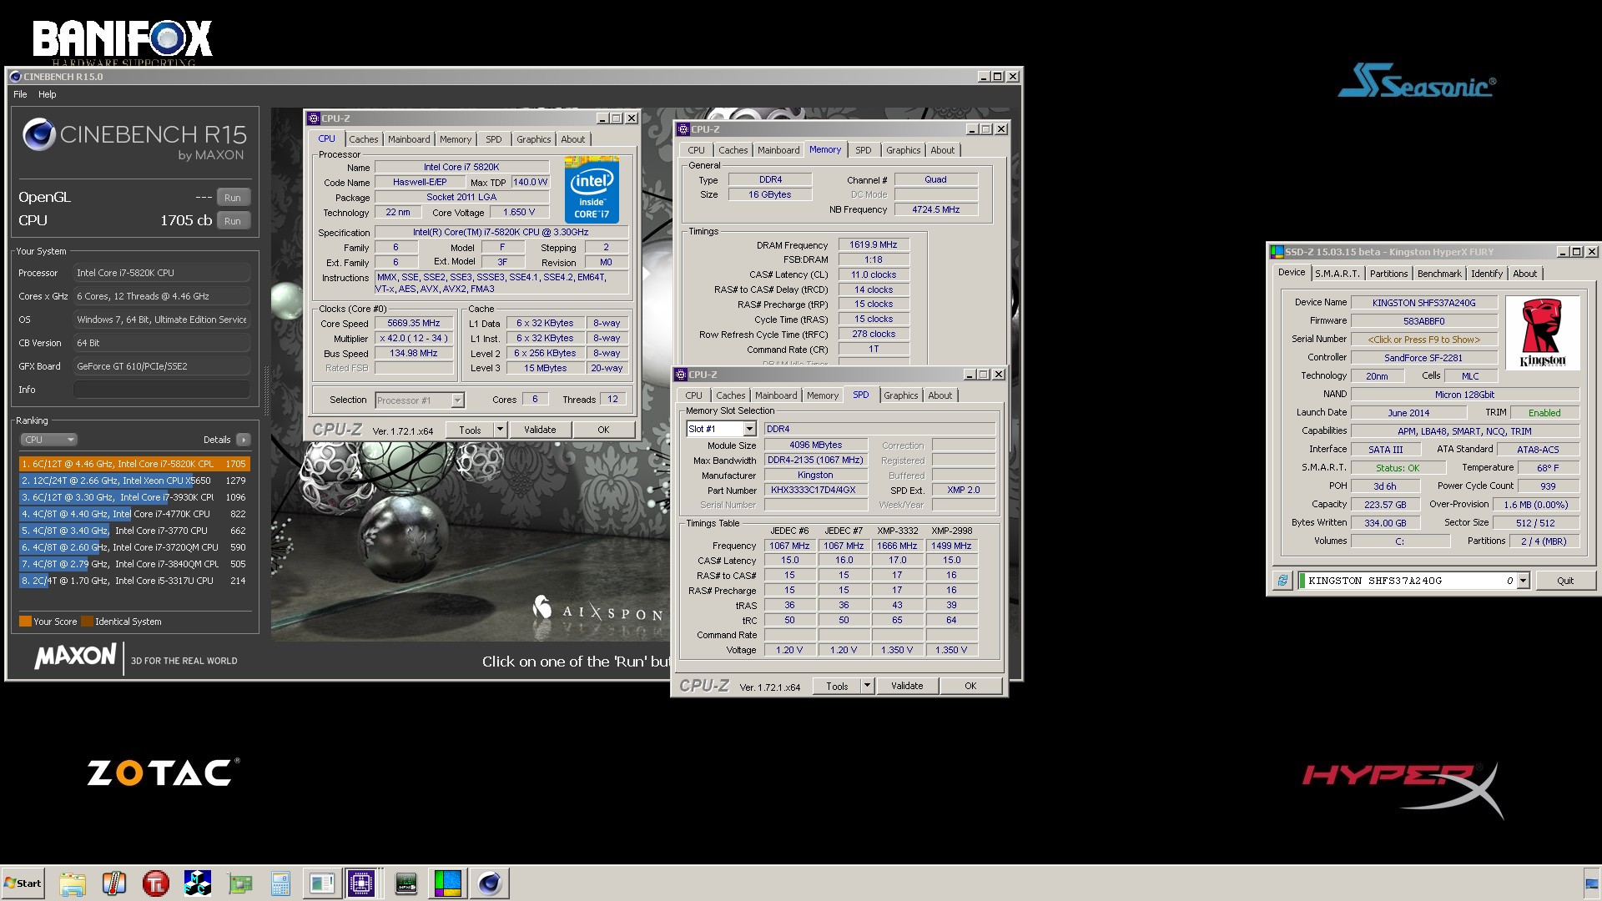
Task: Select ranking row Intel Core i7-3770 CPU
Action: point(134,531)
